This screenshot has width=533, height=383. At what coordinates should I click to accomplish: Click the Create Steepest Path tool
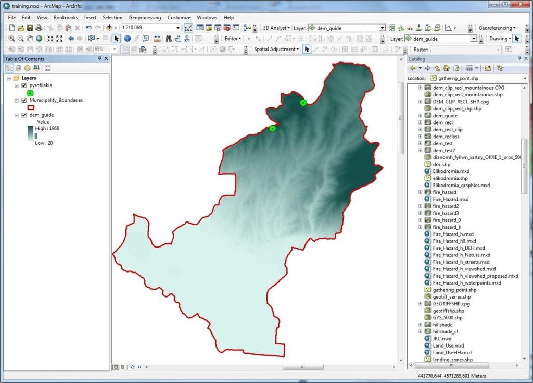401,28
